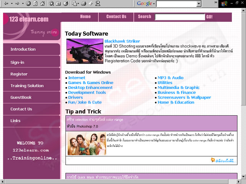Expand the toolbar overflow chevron
Viewport: 246px width, 184px height.
coord(216,2)
